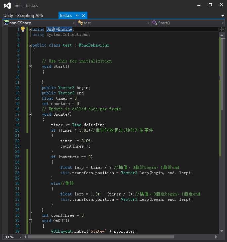The width and height of the screenshot is (227, 242).
Task: Pin the test.cs tab
Action: (77, 16)
